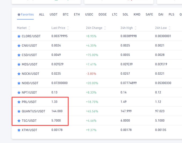Click the 0.0{9}29 last price
This screenshot has height=143, width=182.
(58, 64)
